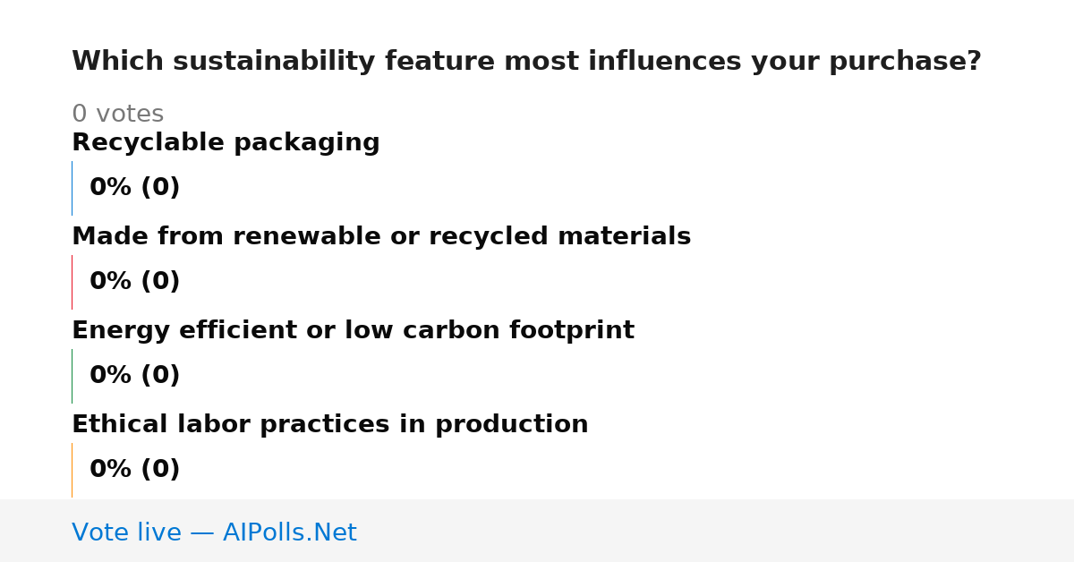Image resolution: width=1074 pixels, height=562 pixels.
Task: Click the gray footer banner
Action: pyautogui.click(x=537, y=531)
